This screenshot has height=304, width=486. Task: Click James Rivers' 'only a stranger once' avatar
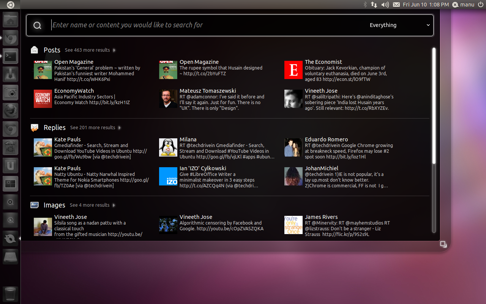[x=293, y=225]
